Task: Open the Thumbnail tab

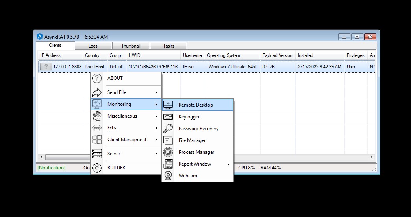Action: [x=131, y=46]
